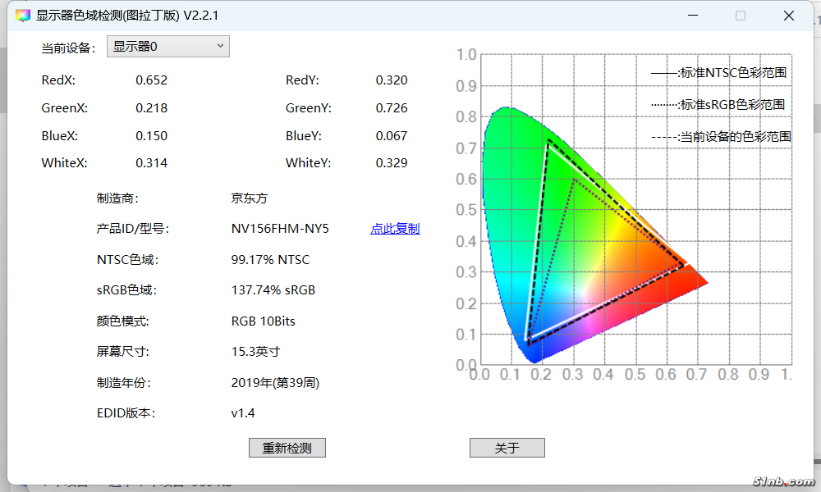Click the 99.17% NTSC gamut value
This screenshot has height=492, width=821.
270,260
